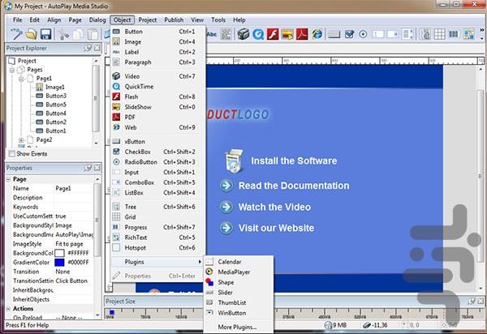487x334 pixels.
Task: Toggle the Show Events checkbox
Action: tap(12, 154)
